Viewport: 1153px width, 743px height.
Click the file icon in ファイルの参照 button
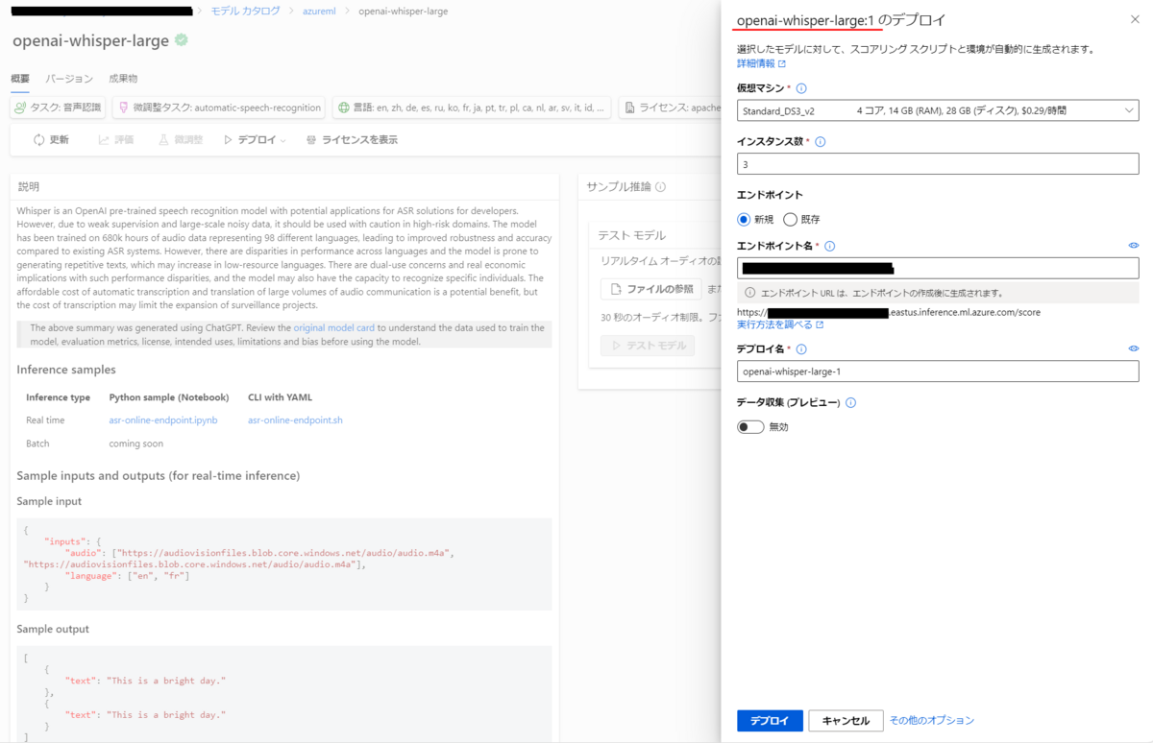pyautogui.click(x=617, y=289)
